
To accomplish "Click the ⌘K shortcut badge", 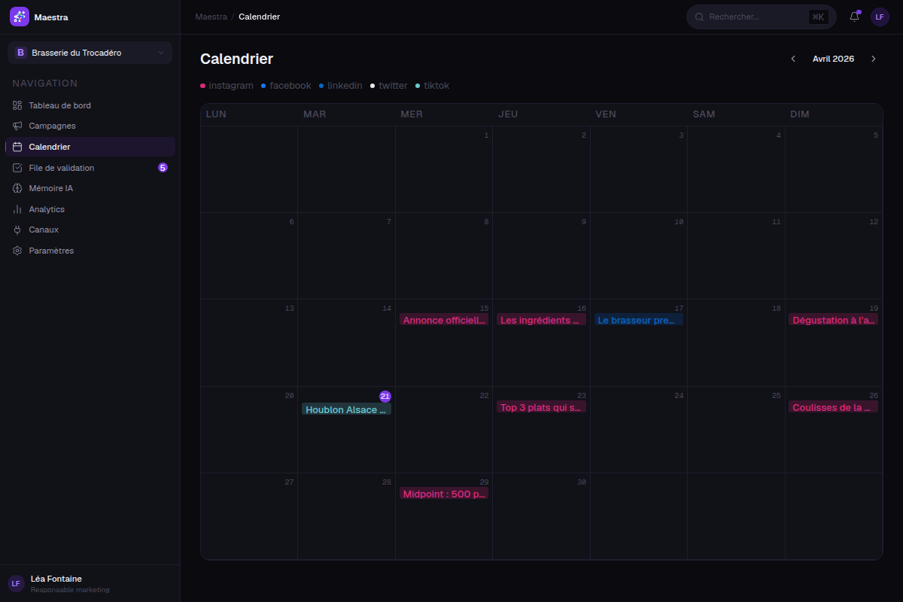I will coord(818,17).
